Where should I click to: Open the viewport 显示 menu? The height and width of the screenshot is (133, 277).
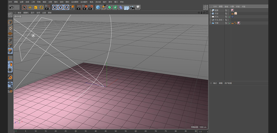pyautogui.click(x=32, y=13)
